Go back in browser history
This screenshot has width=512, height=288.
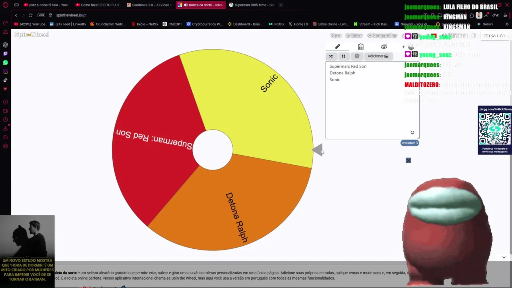16,15
